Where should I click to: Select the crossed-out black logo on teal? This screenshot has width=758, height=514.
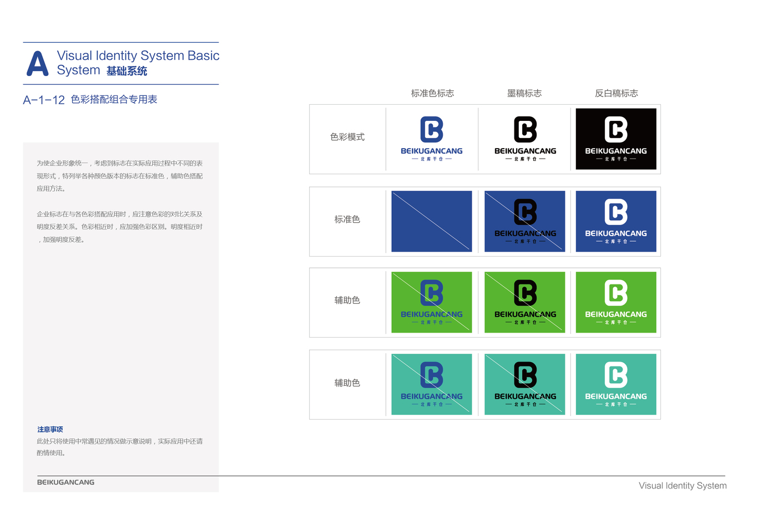(525, 384)
